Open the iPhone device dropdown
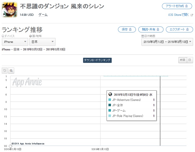The width and height of the screenshot is (195, 152). pos(15,42)
